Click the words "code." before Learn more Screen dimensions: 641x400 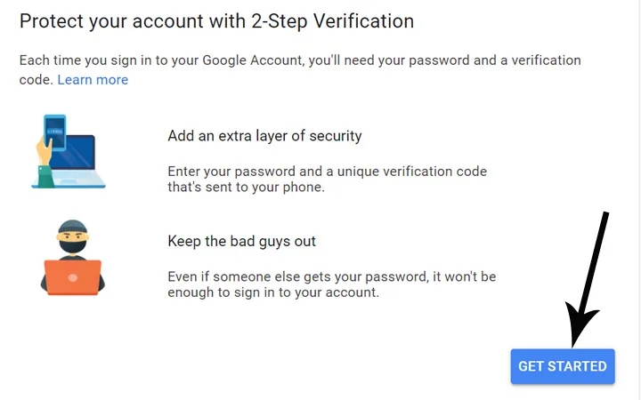point(37,80)
